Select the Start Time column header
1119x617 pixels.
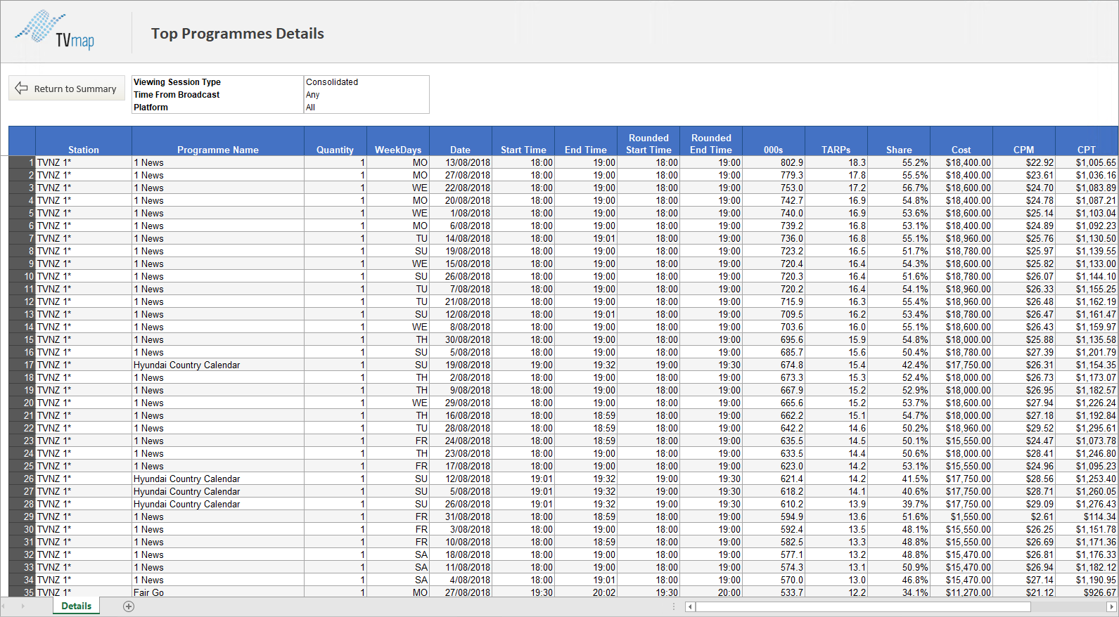tap(523, 141)
